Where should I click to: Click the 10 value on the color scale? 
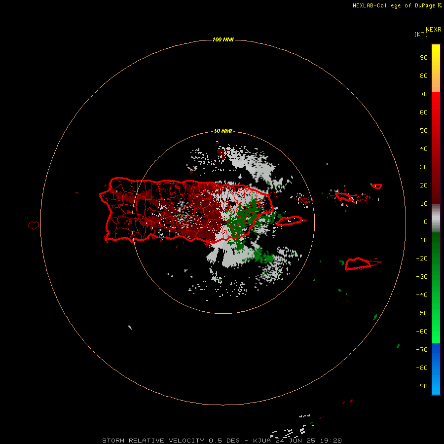pos(424,204)
